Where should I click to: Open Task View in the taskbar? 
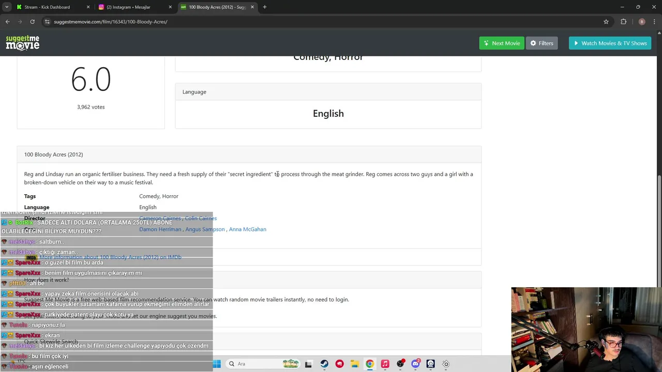308,364
